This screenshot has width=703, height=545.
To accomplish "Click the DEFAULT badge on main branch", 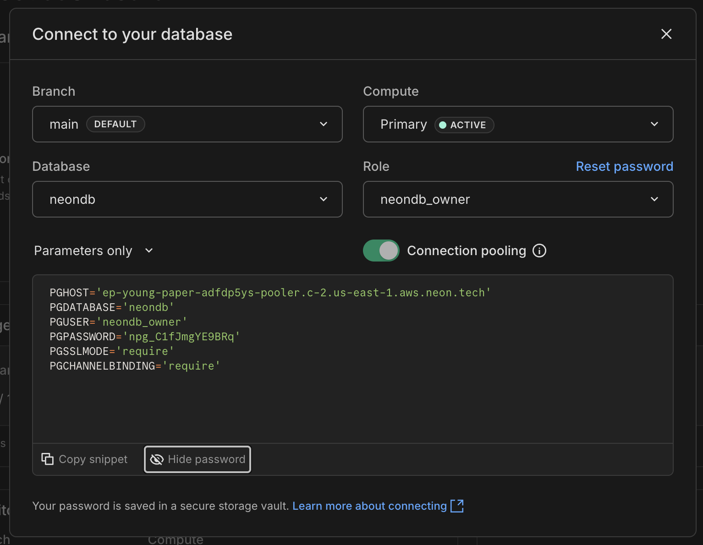I will [x=115, y=124].
